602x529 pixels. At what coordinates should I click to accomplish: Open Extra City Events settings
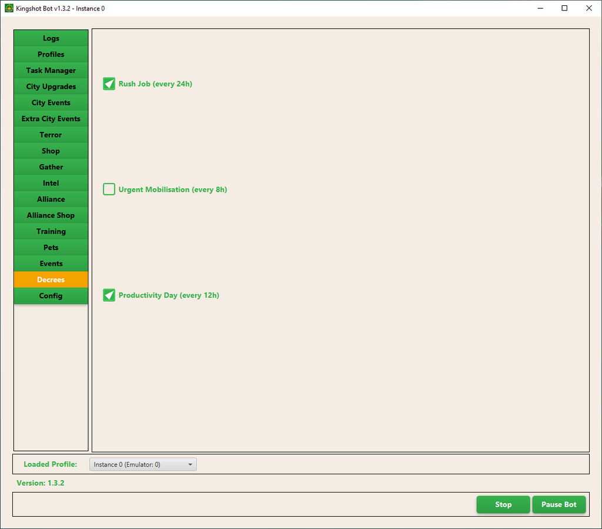point(51,119)
